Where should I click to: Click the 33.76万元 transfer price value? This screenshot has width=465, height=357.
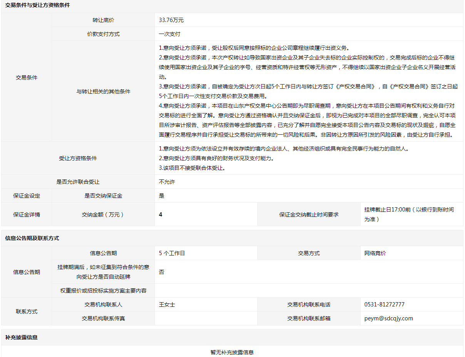pyautogui.click(x=171, y=20)
